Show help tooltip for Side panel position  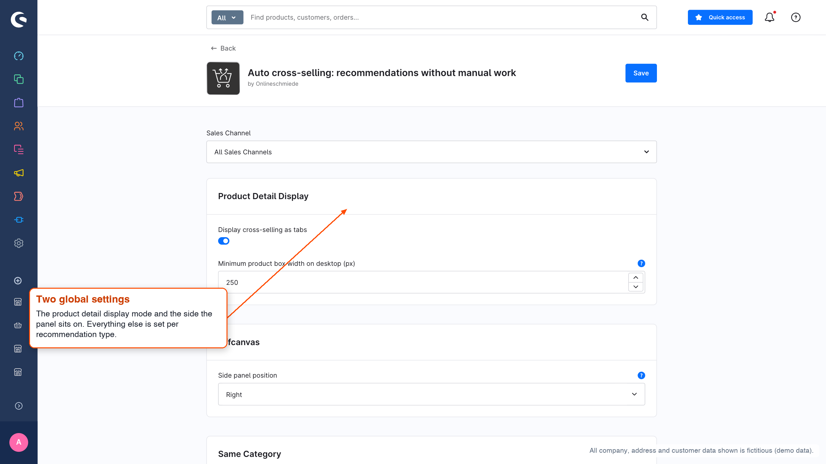point(641,375)
